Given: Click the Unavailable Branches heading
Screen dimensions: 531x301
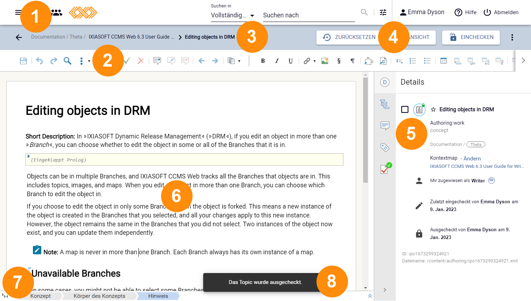Looking at the screenshot, I should tap(76, 273).
